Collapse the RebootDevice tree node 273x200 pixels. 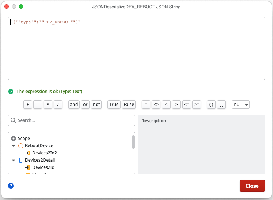[x=13, y=146]
